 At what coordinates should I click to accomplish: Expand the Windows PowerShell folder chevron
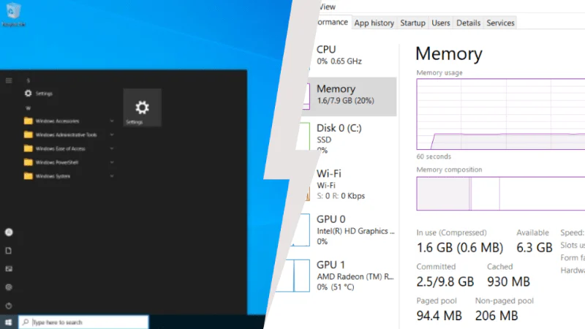click(112, 162)
